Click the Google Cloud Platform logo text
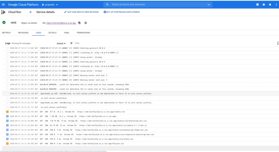Screen dimensions: 279x152 click(23, 5)
